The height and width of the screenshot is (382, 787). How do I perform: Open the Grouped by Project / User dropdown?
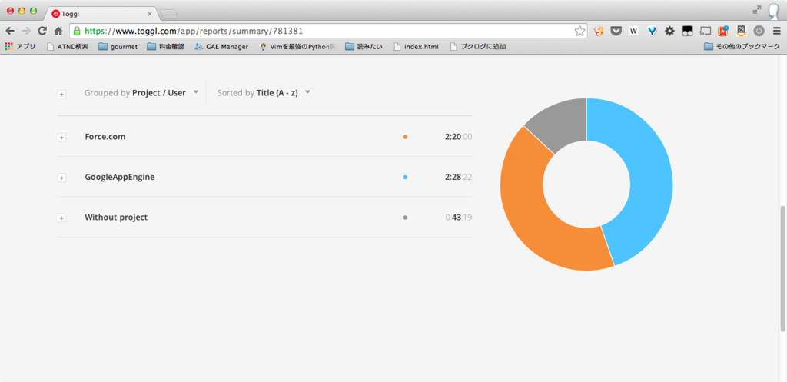pos(141,93)
